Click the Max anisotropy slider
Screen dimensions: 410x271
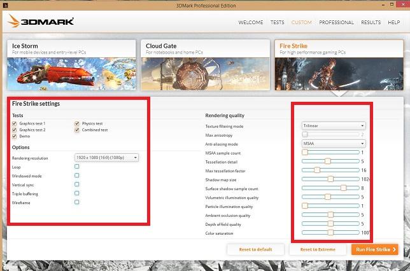[x=330, y=135]
